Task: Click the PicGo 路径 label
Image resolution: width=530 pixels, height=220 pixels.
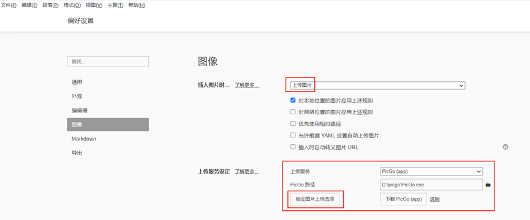Action: coord(303,185)
